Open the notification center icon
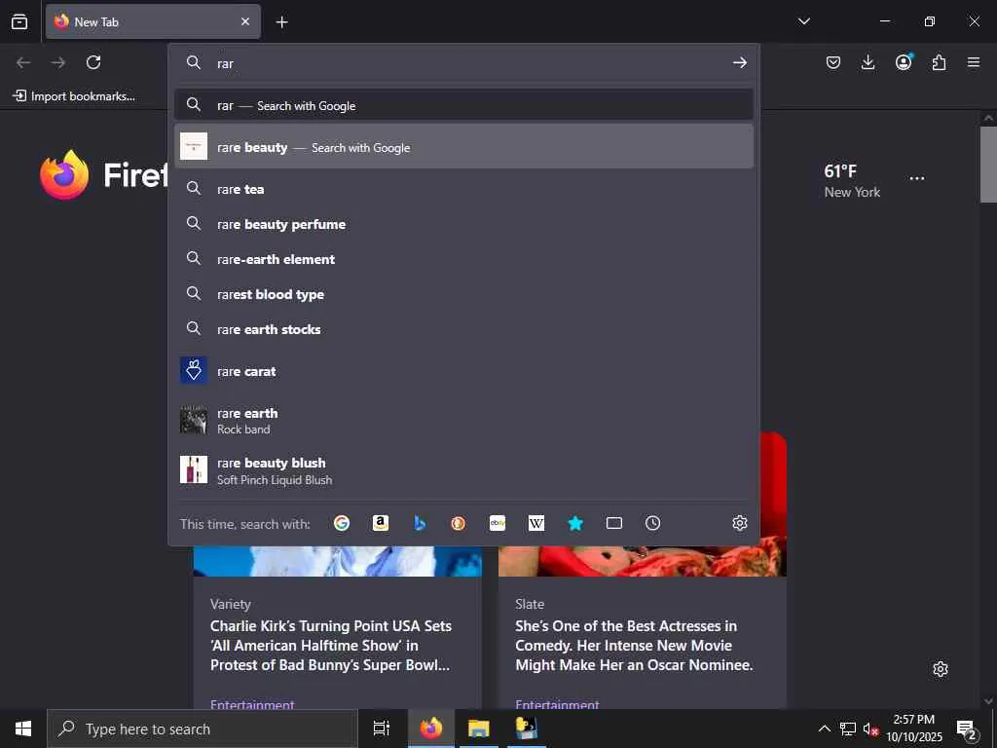 (967, 729)
